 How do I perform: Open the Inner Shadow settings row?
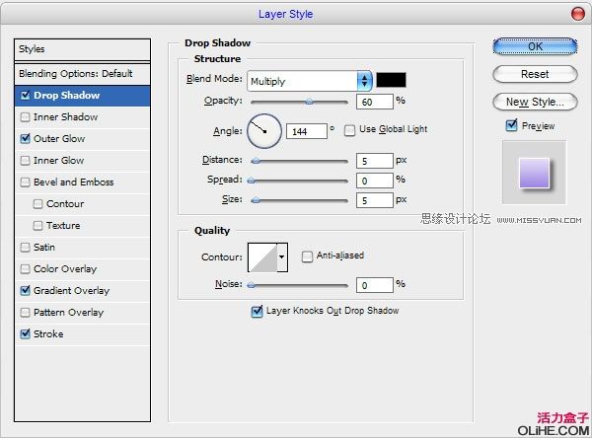click(x=82, y=117)
